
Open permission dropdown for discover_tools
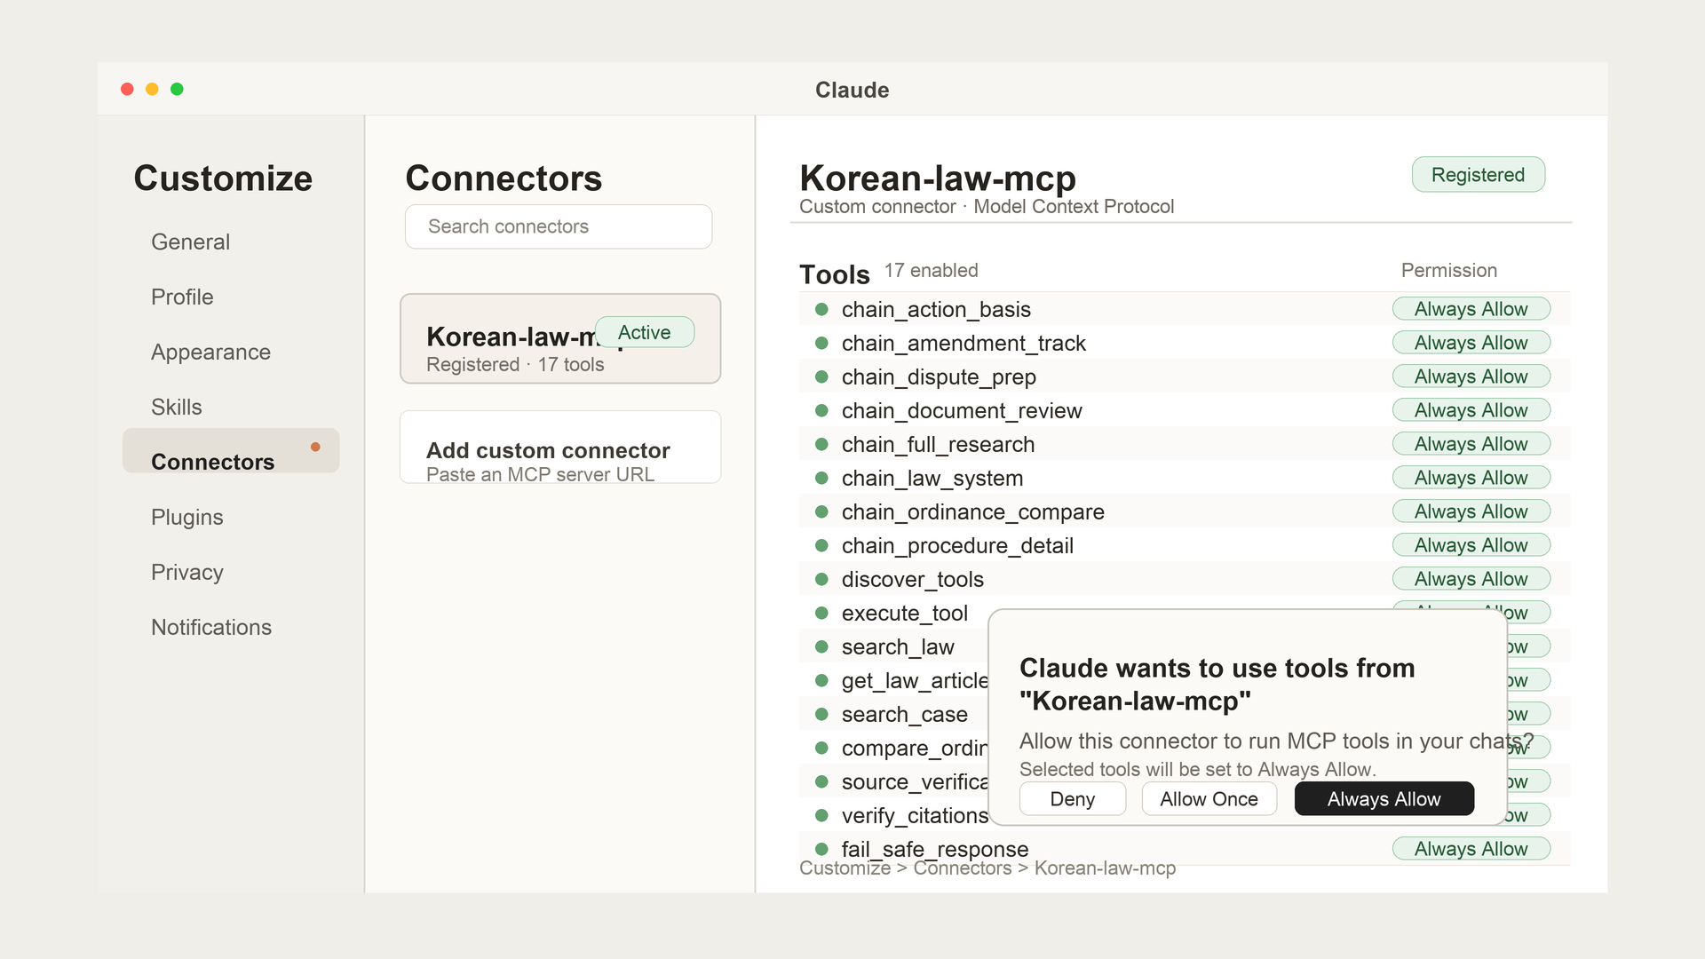click(x=1471, y=579)
